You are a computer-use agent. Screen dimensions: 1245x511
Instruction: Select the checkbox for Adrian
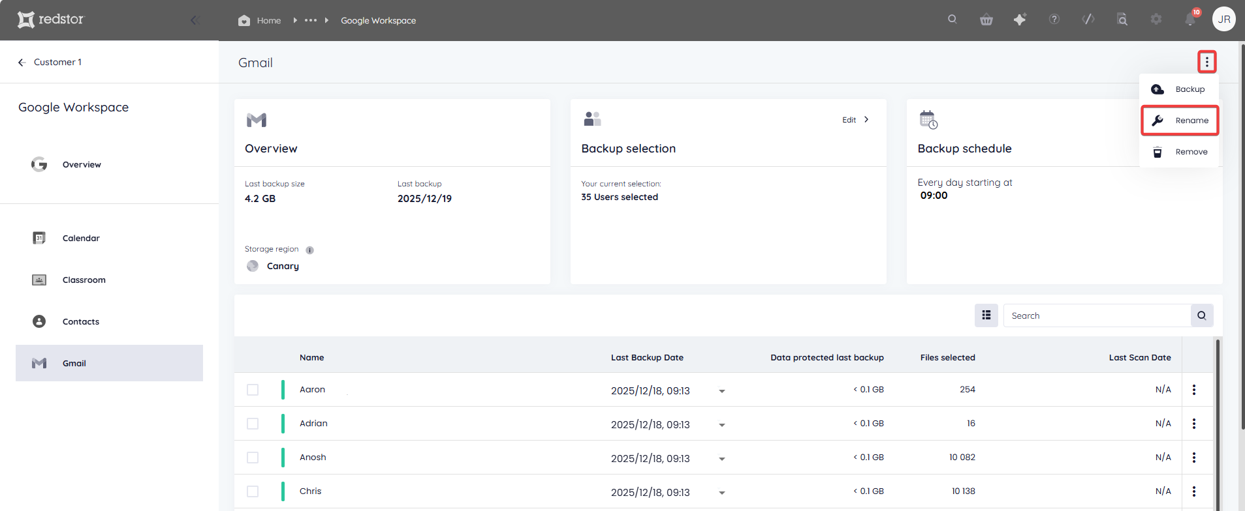253,424
